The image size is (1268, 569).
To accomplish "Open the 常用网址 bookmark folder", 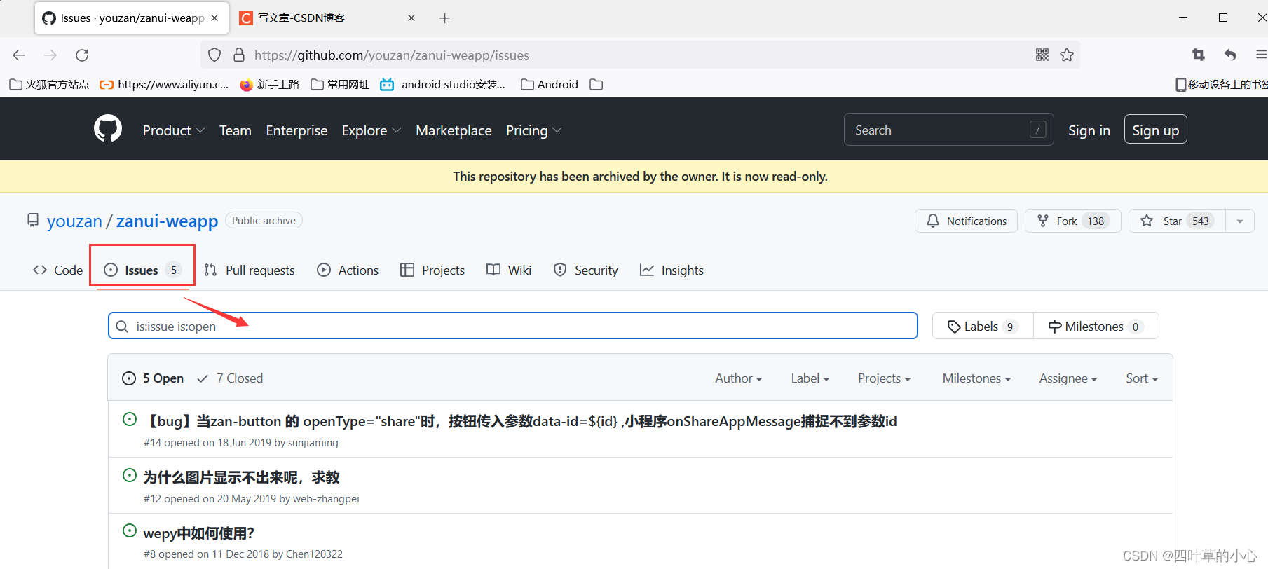I will coord(340,85).
